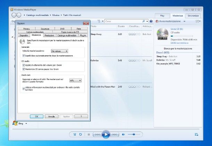Viewport: 212px width, 146px height.
Task: Click the stop playback icon
Action: click(x=89, y=135)
